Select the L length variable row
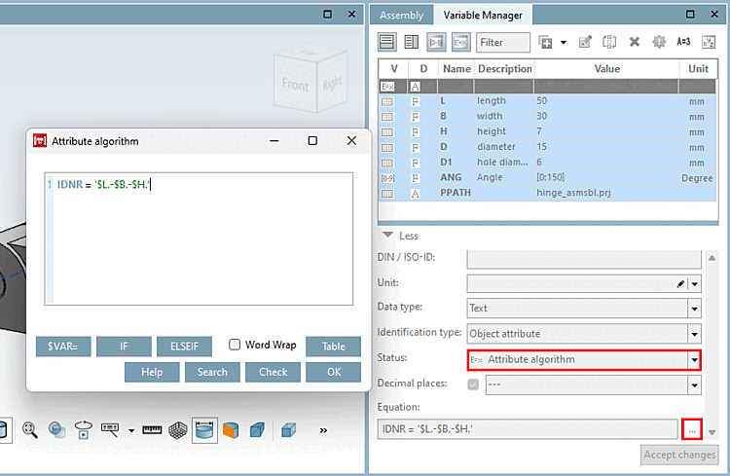 point(547,101)
